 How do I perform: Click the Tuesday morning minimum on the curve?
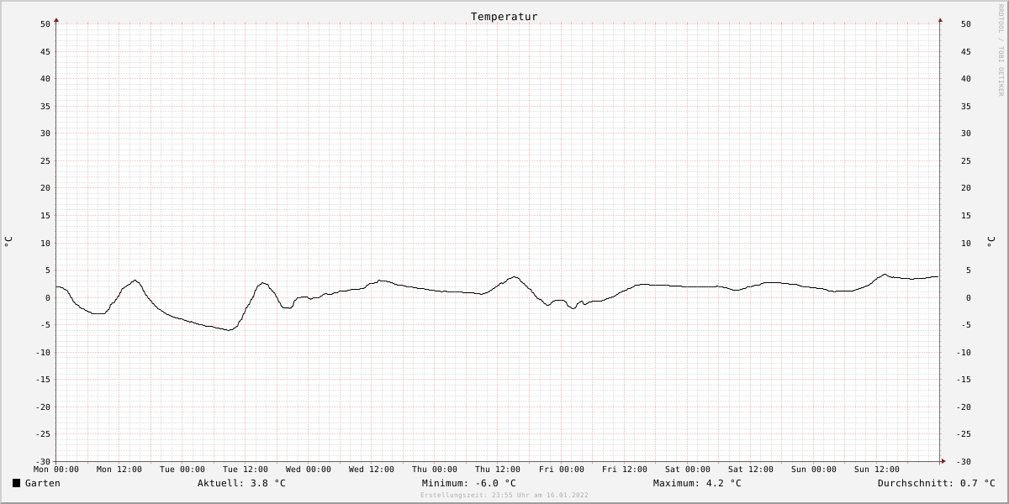(x=228, y=329)
